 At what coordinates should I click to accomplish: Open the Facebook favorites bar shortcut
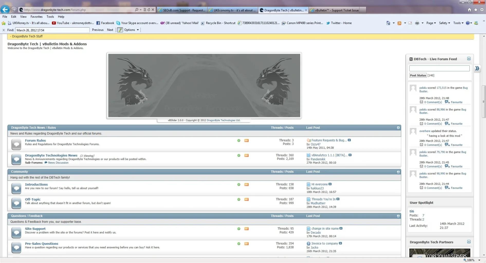pos(105,23)
